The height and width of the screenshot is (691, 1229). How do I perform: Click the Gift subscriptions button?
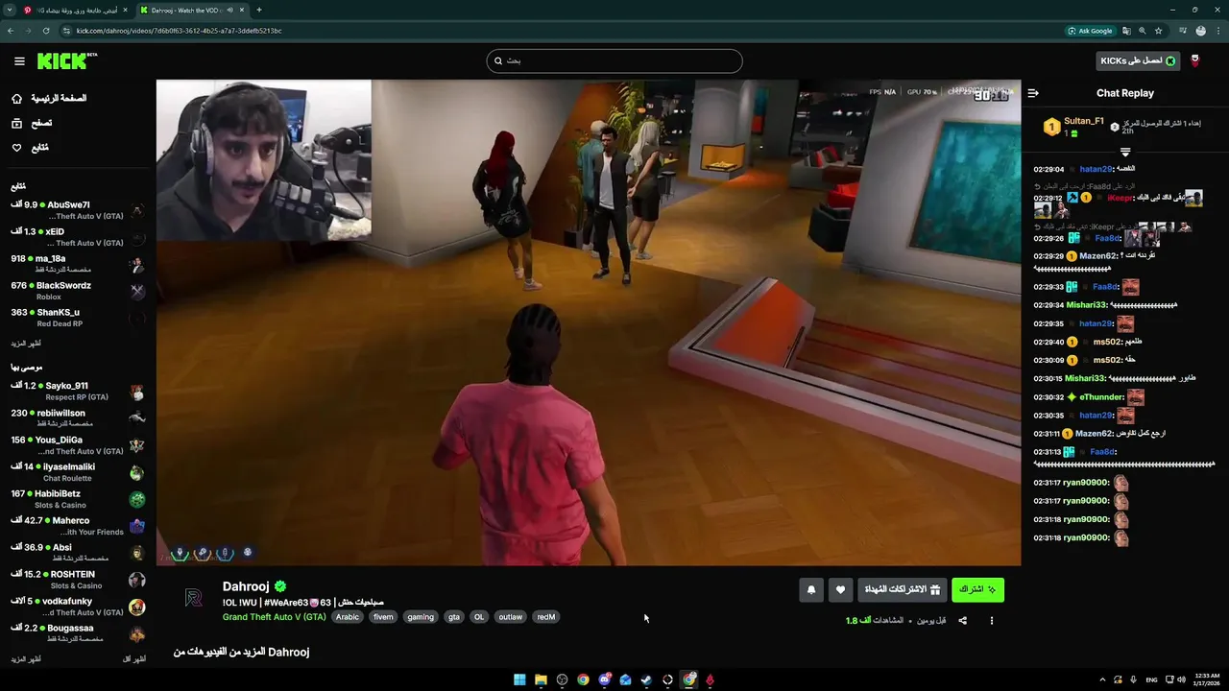[x=902, y=589]
